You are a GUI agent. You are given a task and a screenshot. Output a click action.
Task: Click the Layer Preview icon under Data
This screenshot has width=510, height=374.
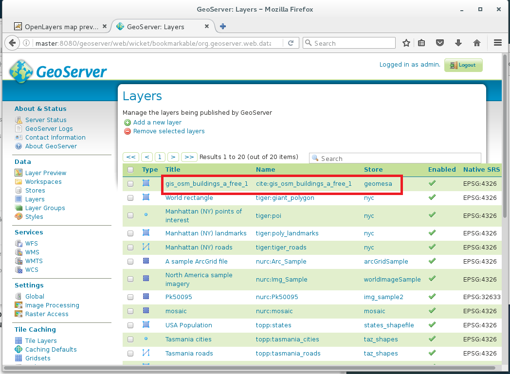click(x=18, y=173)
